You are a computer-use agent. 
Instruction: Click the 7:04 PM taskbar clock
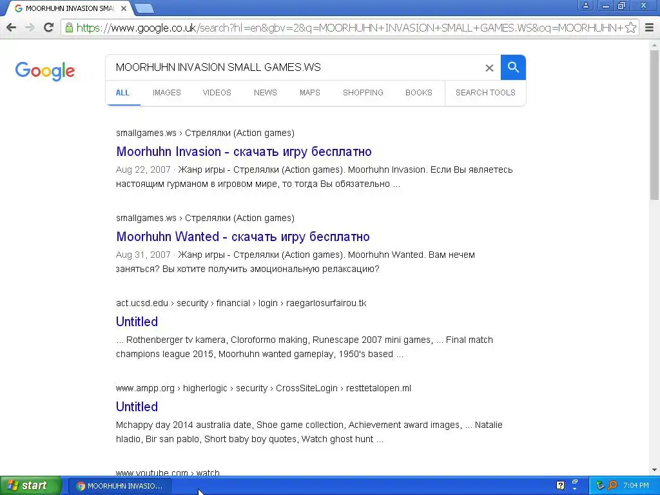636,486
